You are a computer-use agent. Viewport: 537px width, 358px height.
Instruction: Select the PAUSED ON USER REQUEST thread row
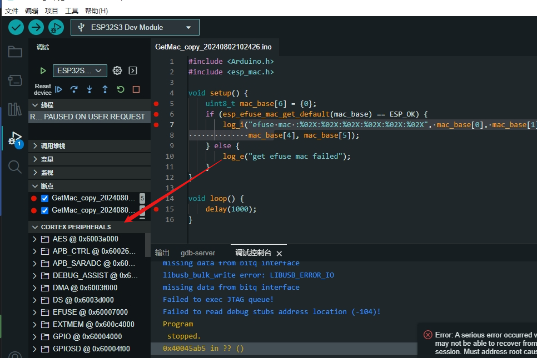(89, 117)
